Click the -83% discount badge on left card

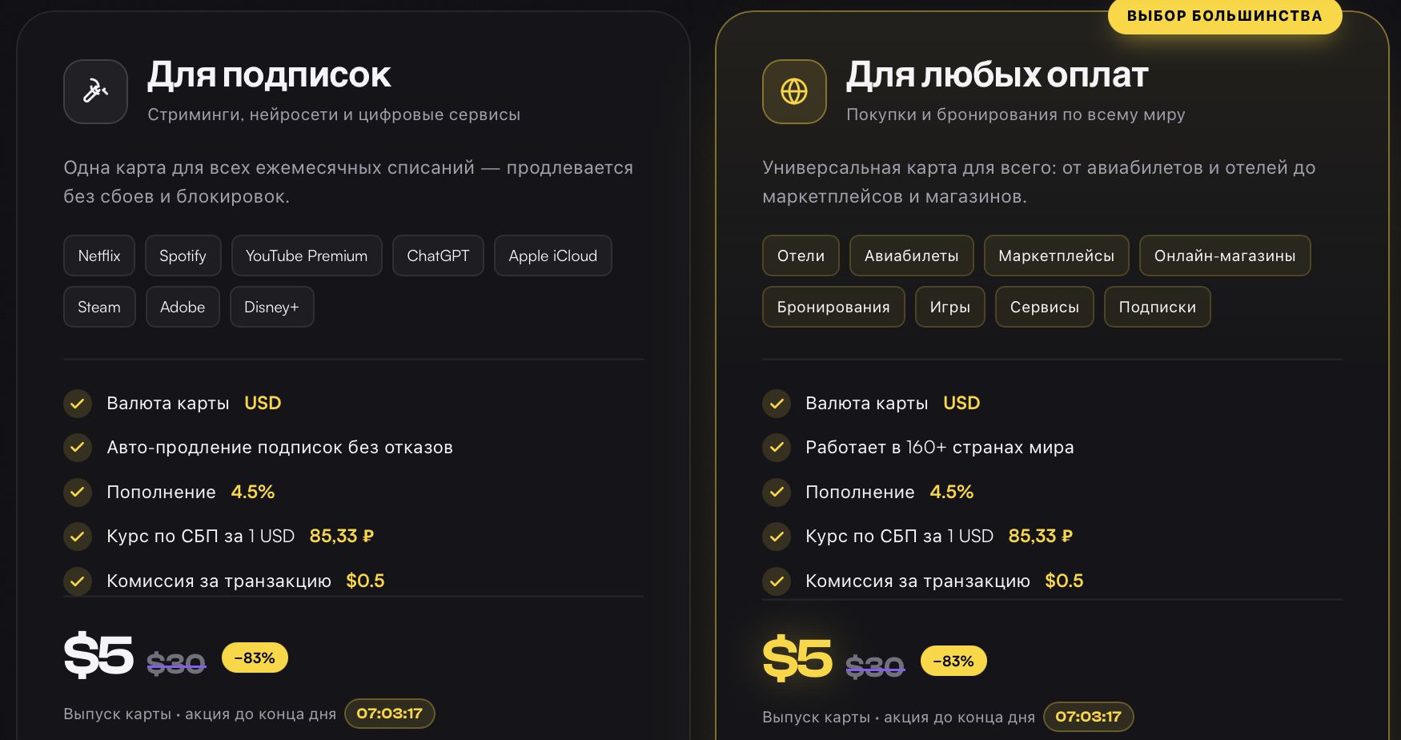[255, 658]
